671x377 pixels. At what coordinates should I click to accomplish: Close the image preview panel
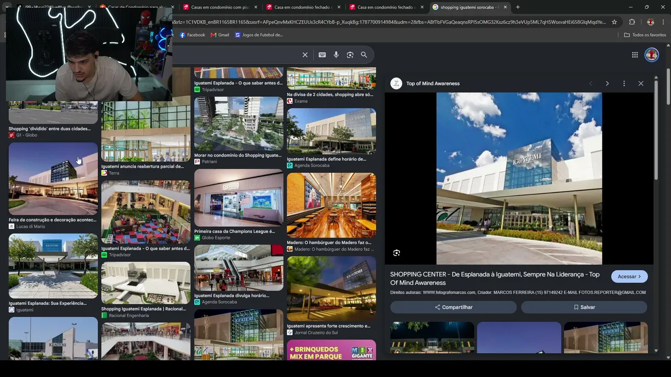pos(641,84)
